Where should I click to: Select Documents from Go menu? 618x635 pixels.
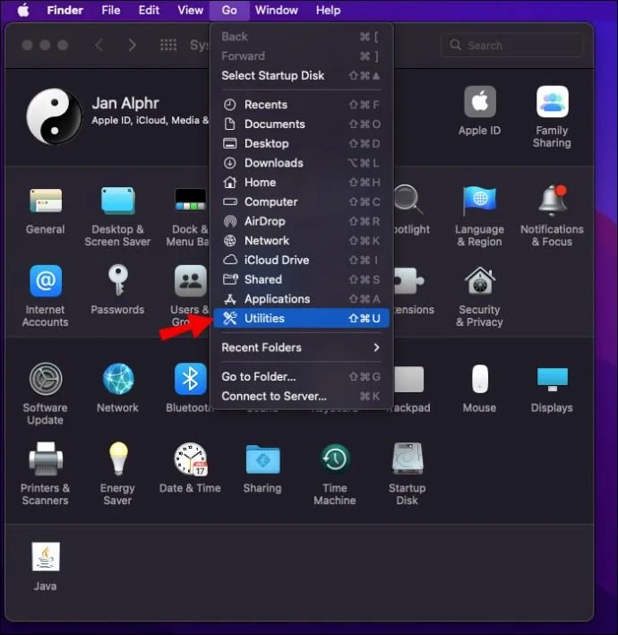[301, 124]
